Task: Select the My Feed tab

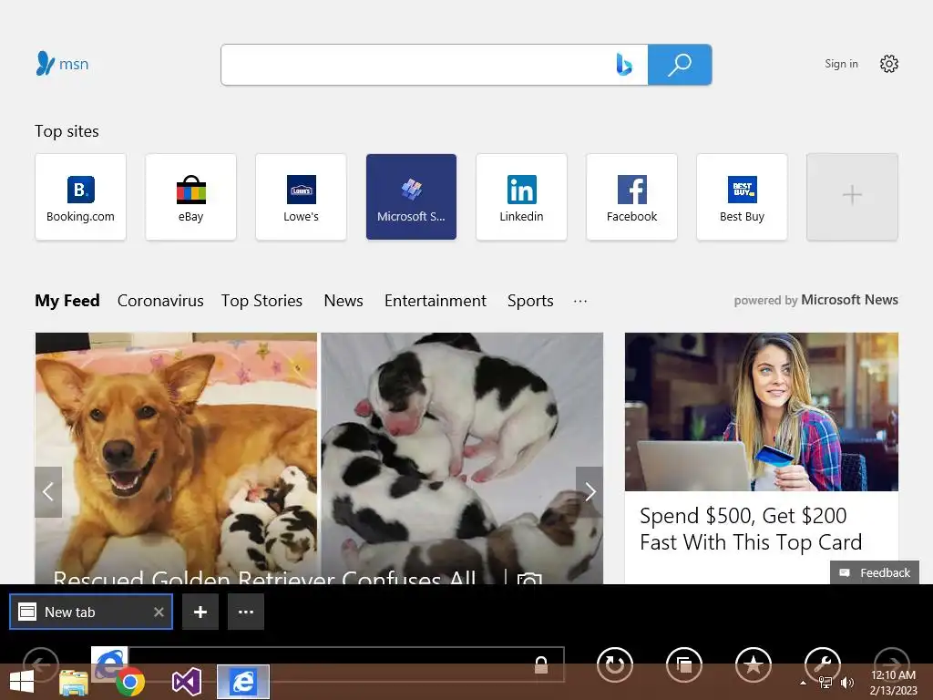Action: pos(67,301)
